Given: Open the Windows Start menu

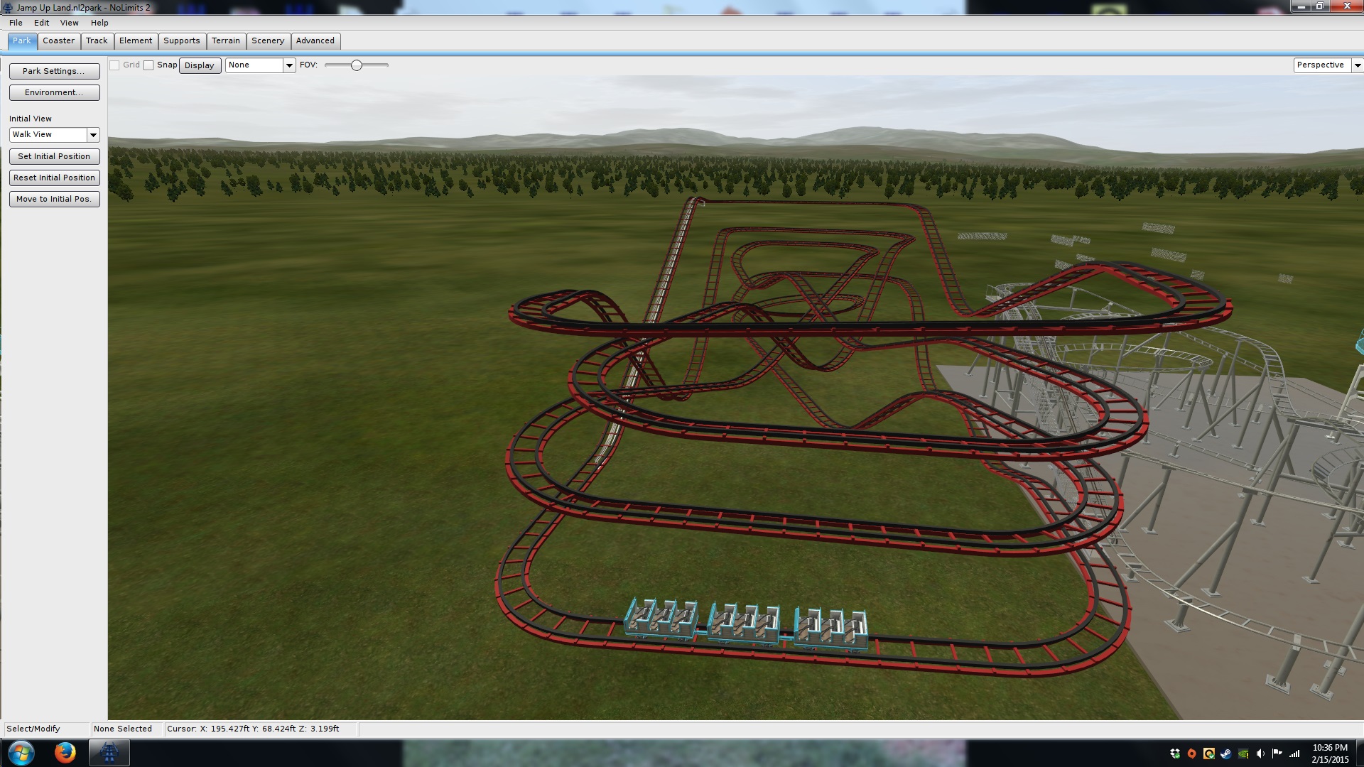Looking at the screenshot, I should click(x=21, y=752).
